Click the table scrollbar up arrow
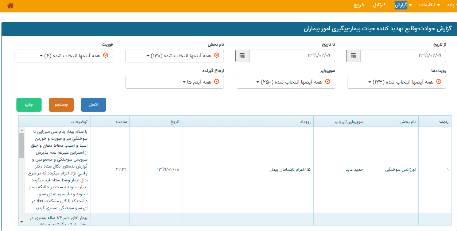Image resolution: width=457 pixels, height=231 pixels. (x=22, y=130)
